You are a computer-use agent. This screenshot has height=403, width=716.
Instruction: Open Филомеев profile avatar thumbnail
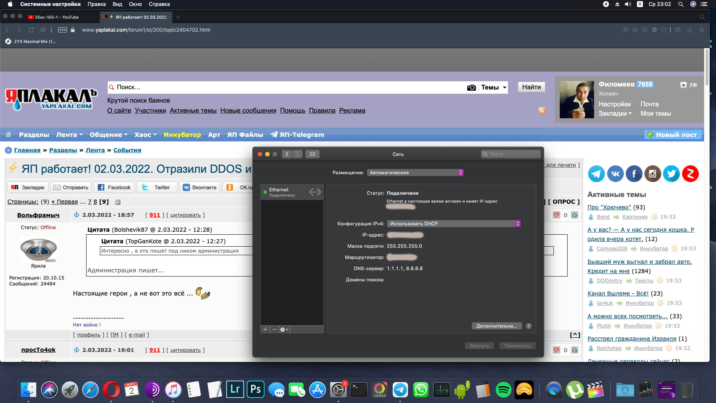[577, 100]
